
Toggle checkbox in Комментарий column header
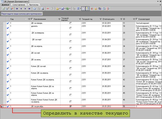[x=137, y=19]
